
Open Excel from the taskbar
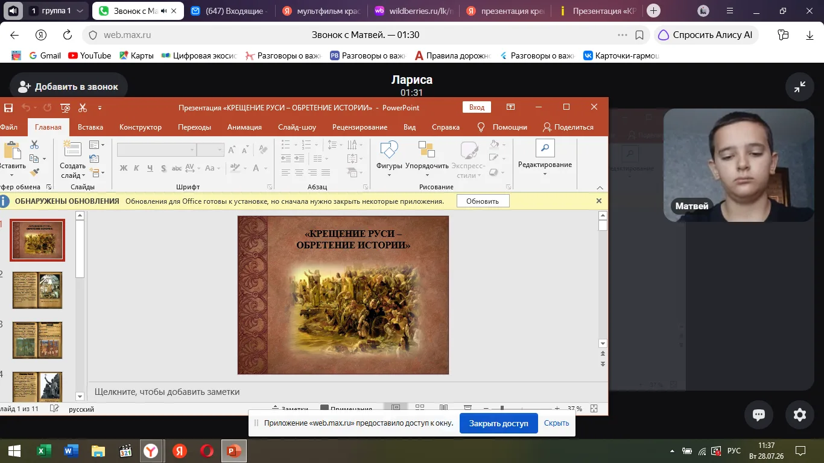click(x=43, y=450)
